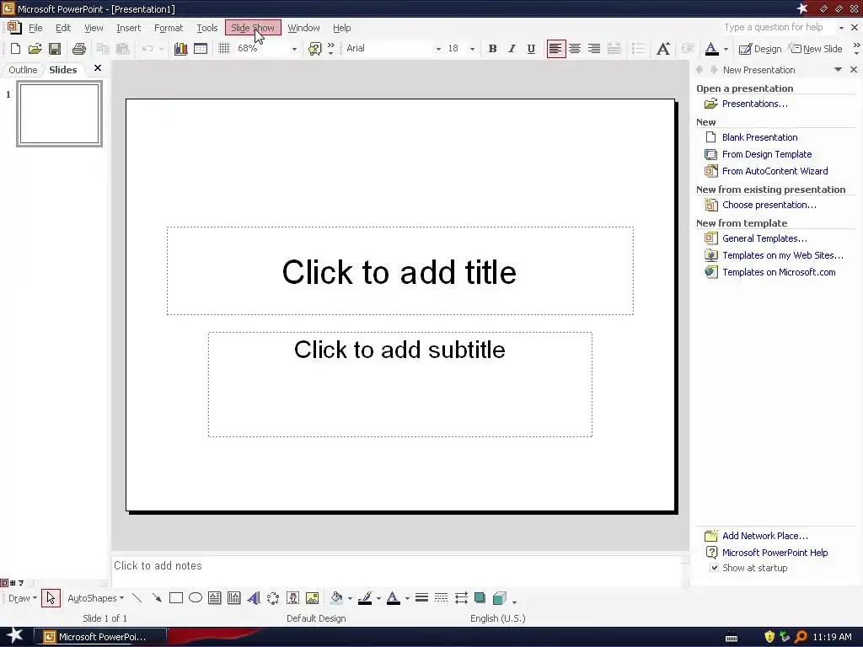Viewport: 863px width, 647px height.
Task: Open the font size dropdown arrow
Action: point(472,49)
